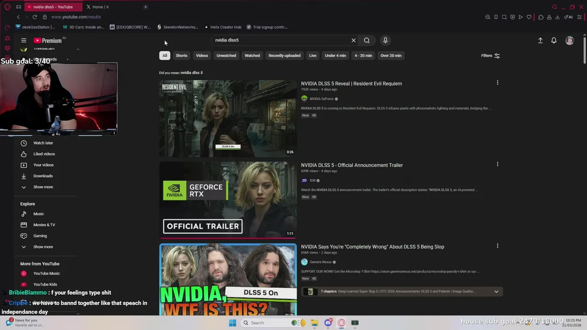Click the nvidia dlss 5 suggestion
This screenshot has width=587, height=330.
click(x=191, y=73)
